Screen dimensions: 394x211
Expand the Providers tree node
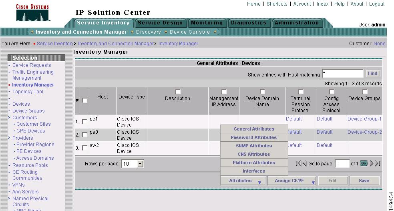(9, 138)
